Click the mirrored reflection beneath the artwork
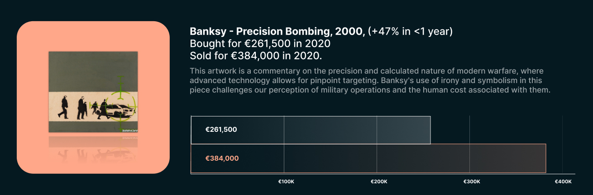The image size is (593, 195). click(93, 149)
